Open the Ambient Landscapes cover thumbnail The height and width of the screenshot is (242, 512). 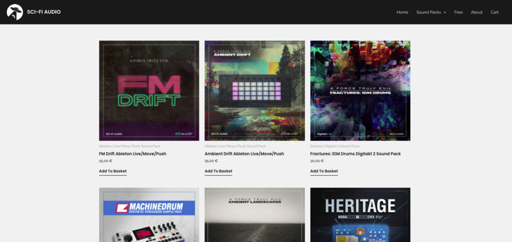pos(254,215)
